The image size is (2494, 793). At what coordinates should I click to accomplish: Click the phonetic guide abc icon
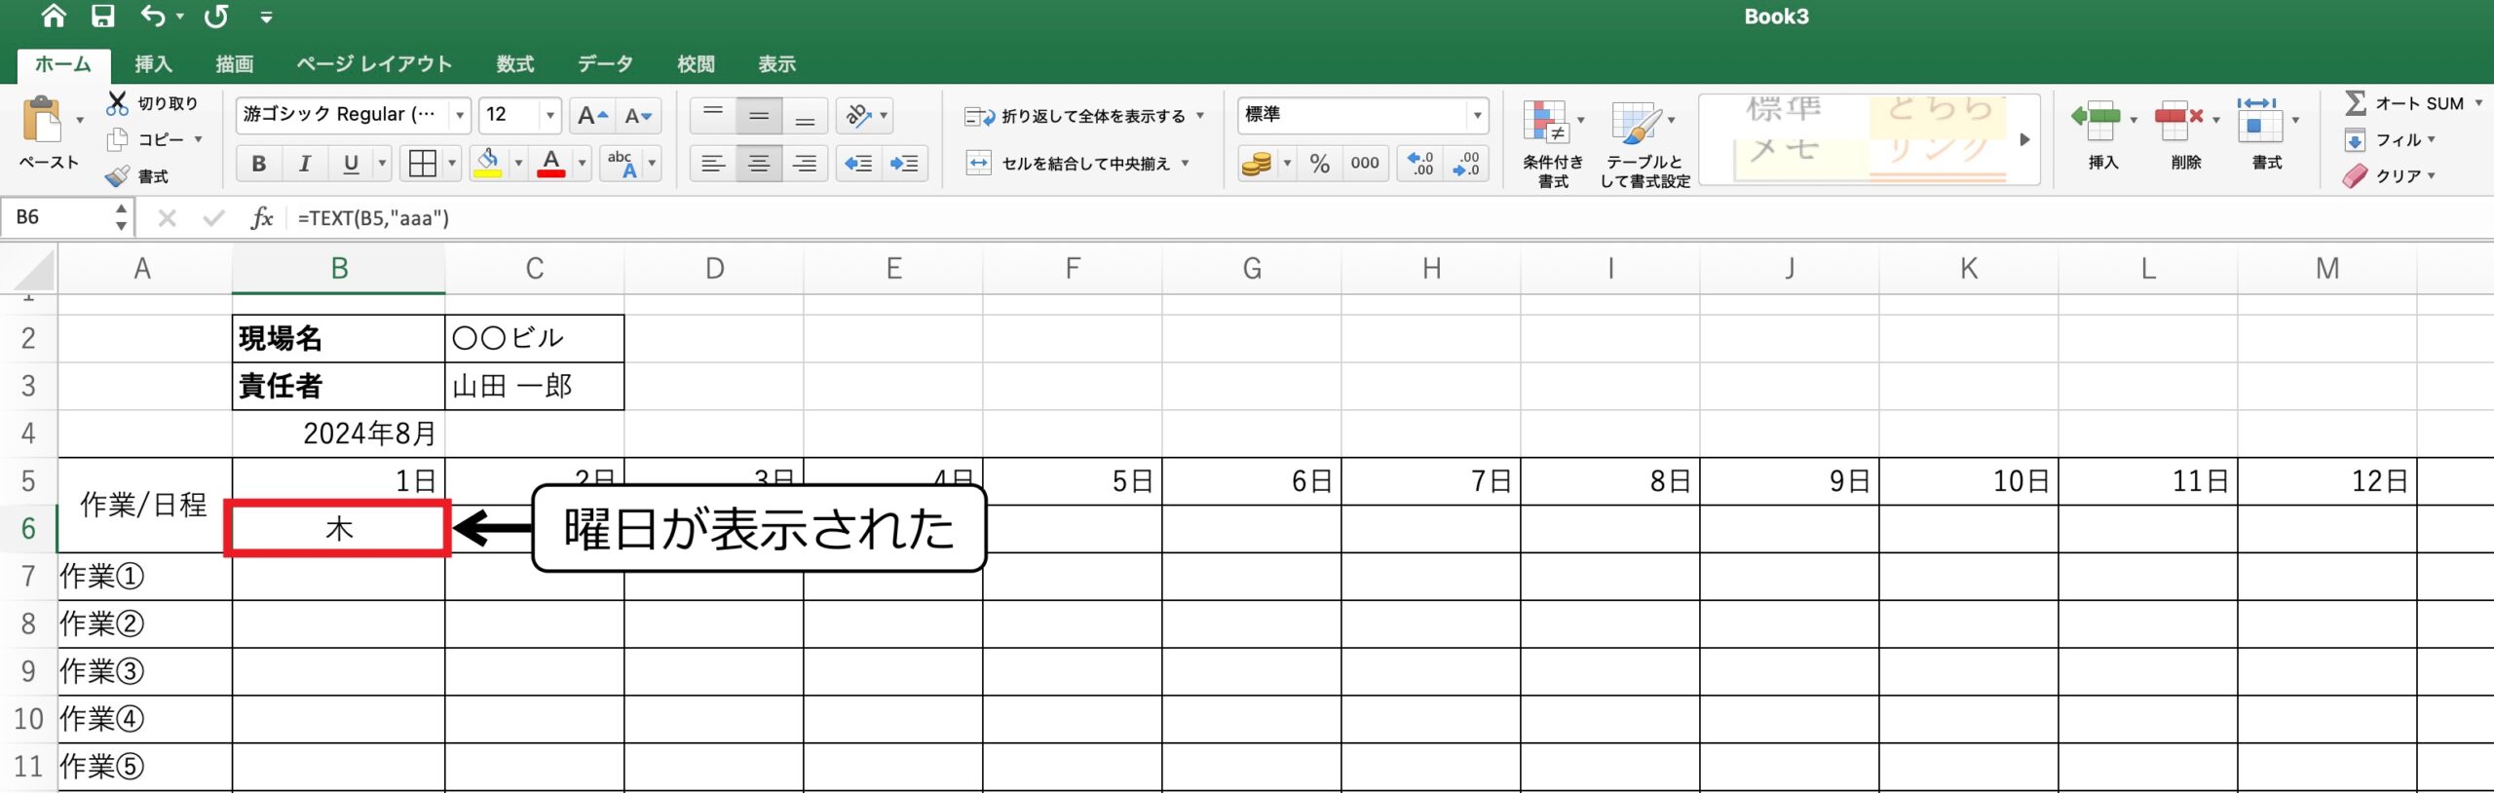click(x=621, y=164)
